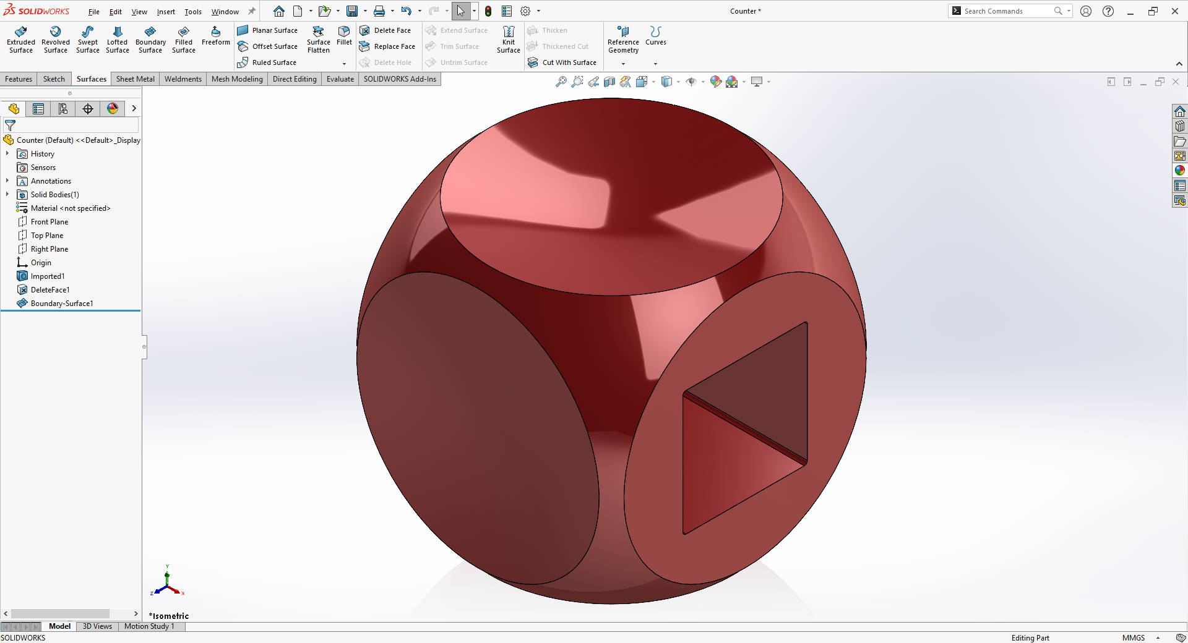
Task: Expand the History folder in the tree
Action: coord(7,153)
